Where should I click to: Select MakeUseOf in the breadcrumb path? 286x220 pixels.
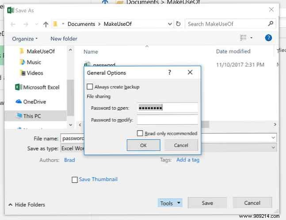(x=118, y=24)
